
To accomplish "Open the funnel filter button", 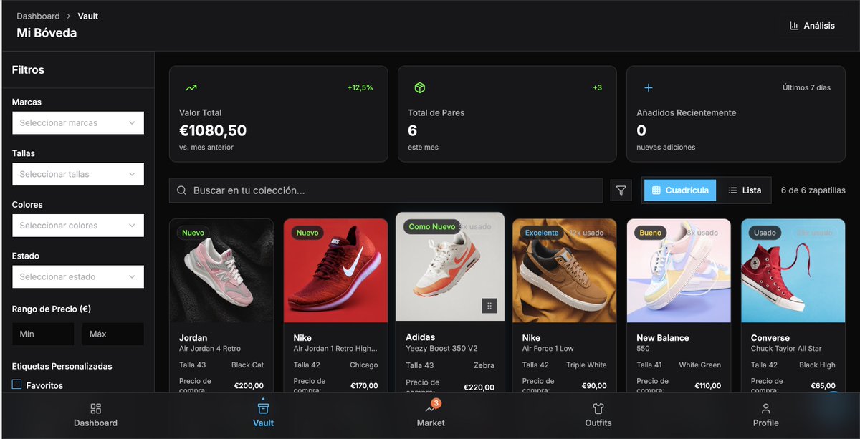I will [621, 190].
